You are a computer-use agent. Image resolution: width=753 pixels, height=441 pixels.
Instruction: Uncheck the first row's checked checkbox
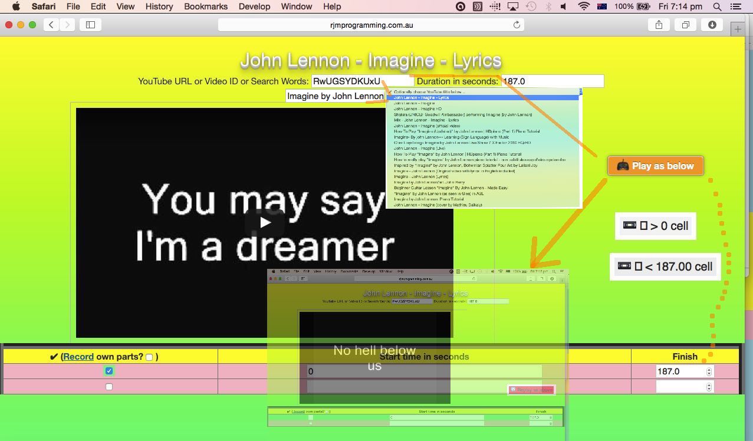click(109, 371)
